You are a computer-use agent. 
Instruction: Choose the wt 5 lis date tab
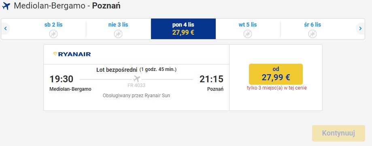248,29
